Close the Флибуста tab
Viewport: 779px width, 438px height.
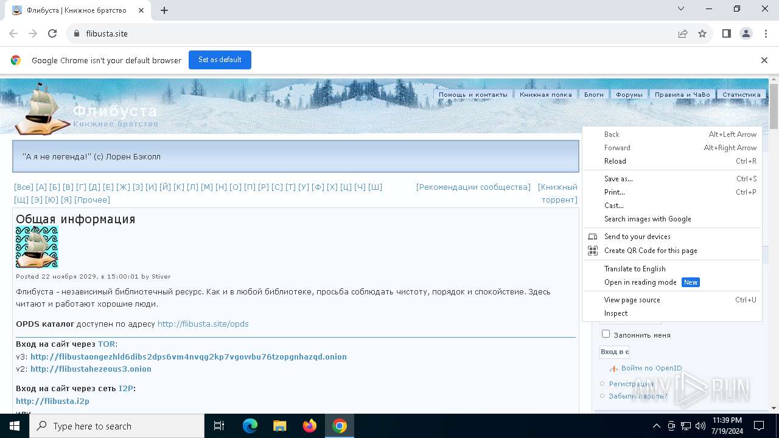[x=142, y=10]
